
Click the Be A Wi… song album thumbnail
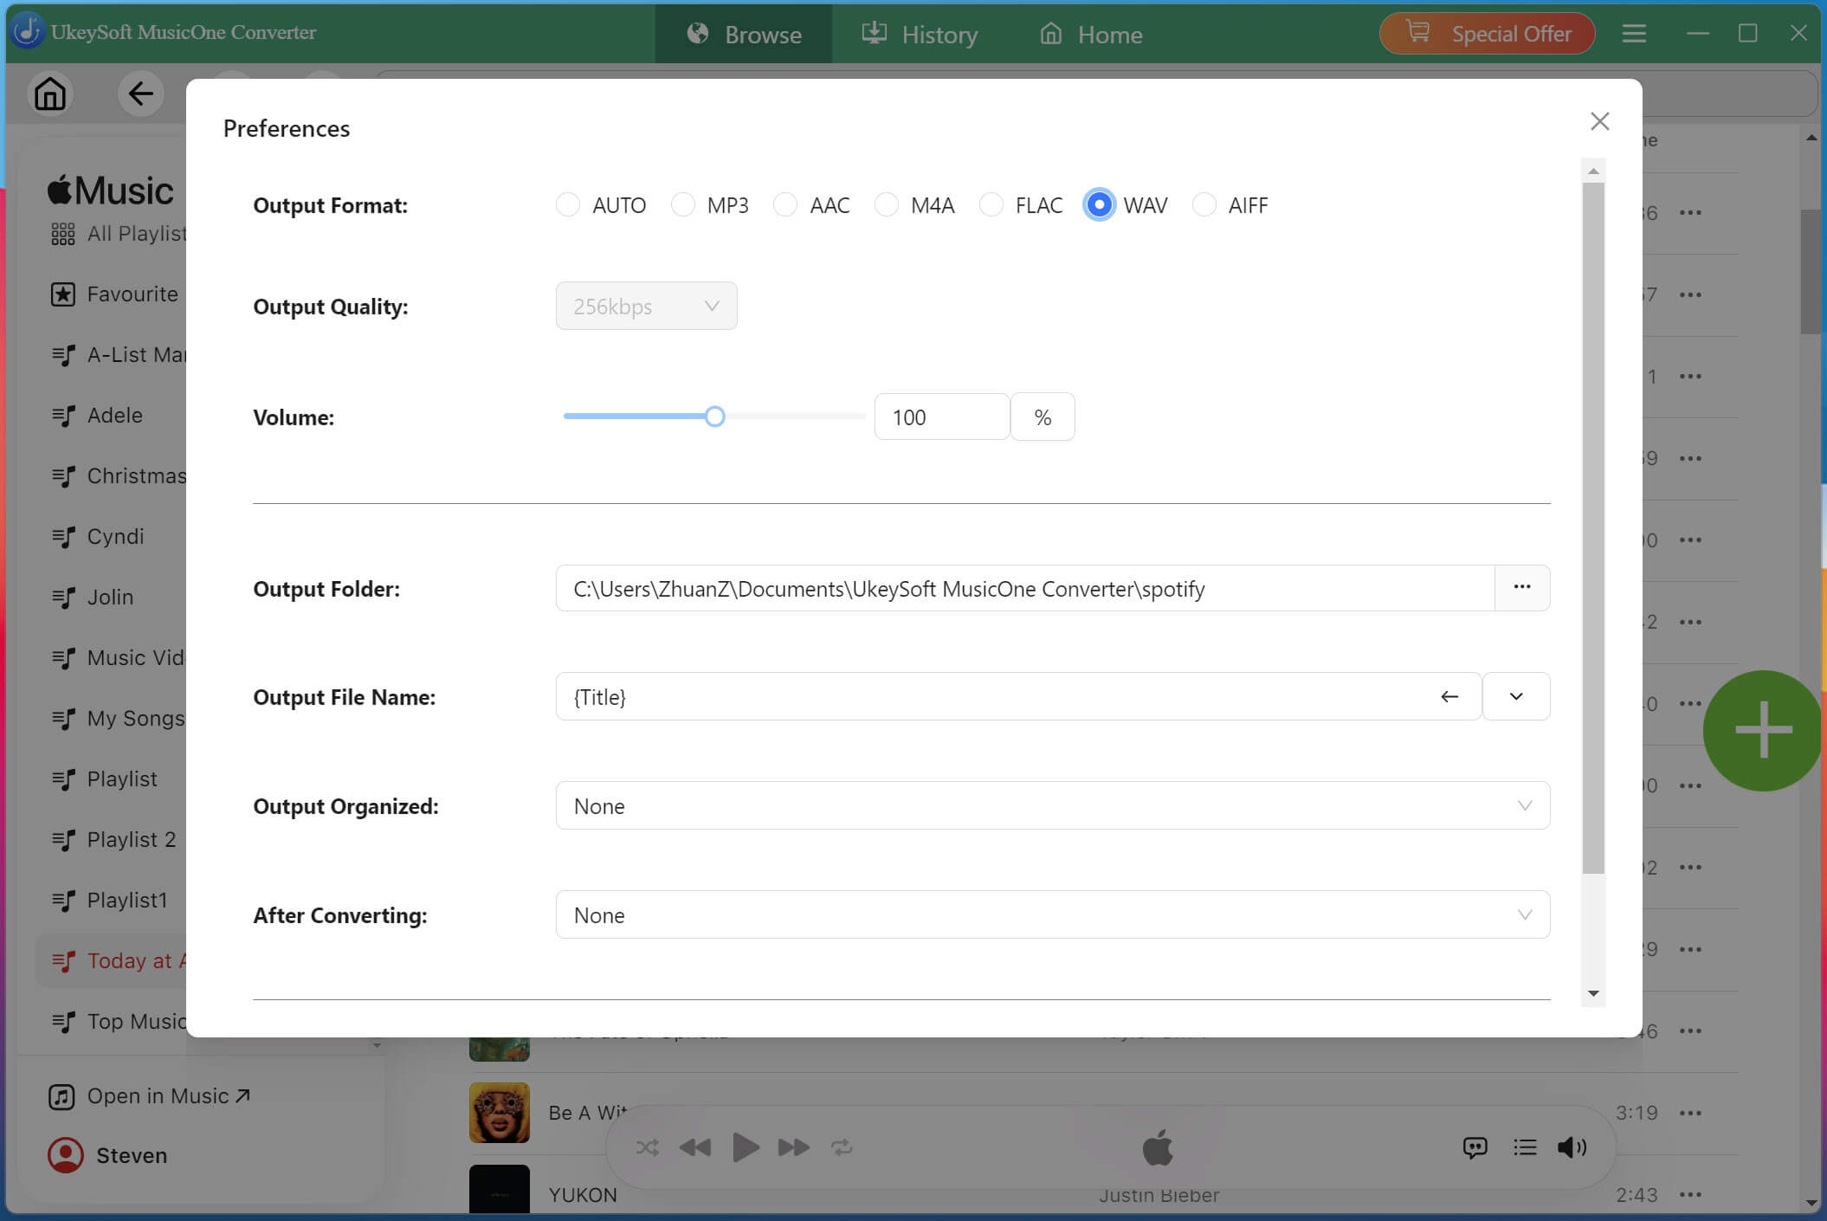click(500, 1113)
